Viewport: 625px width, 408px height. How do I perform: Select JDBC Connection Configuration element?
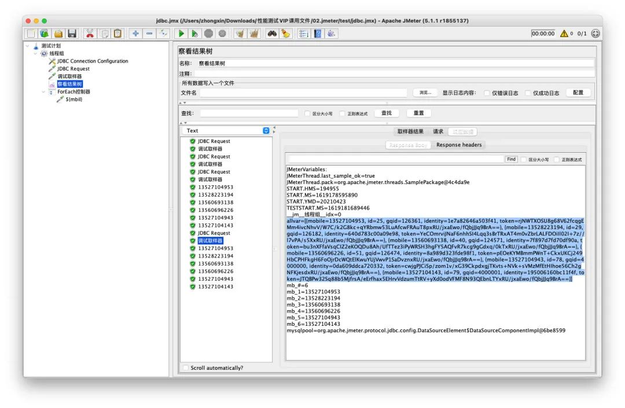tap(93, 61)
